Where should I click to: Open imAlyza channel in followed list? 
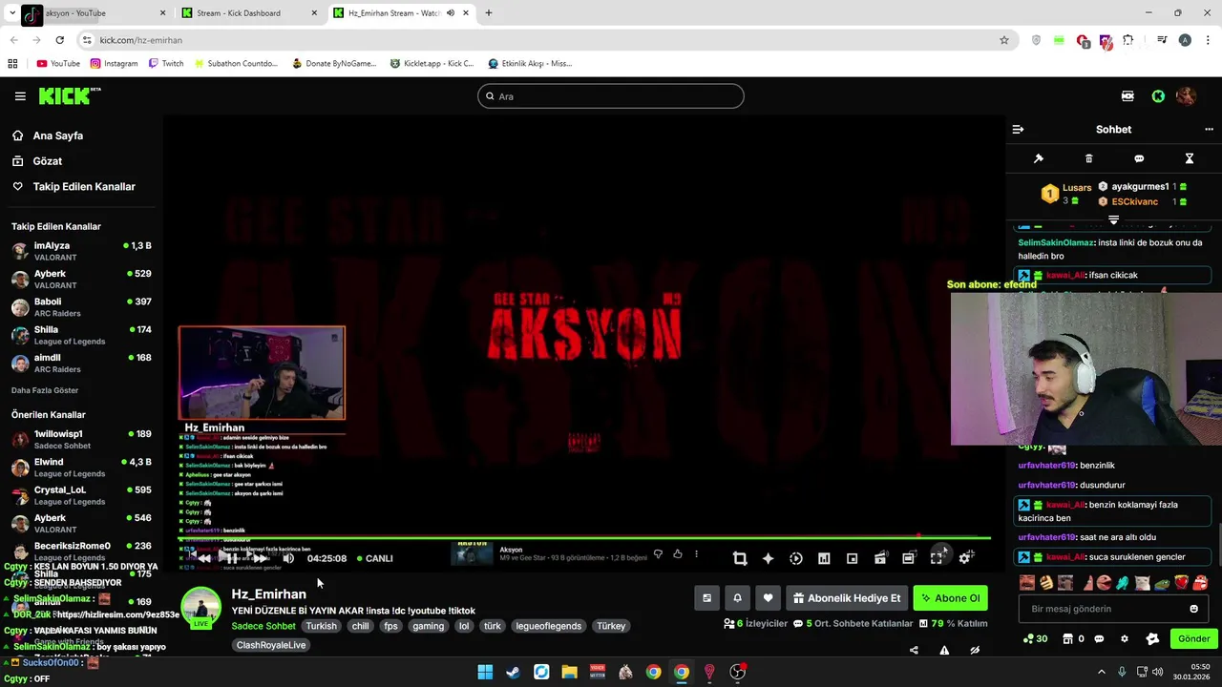pyautogui.click(x=81, y=251)
